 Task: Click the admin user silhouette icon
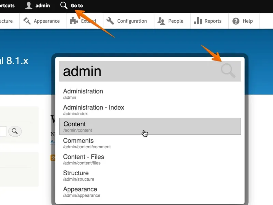pyautogui.click(x=29, y=5)
